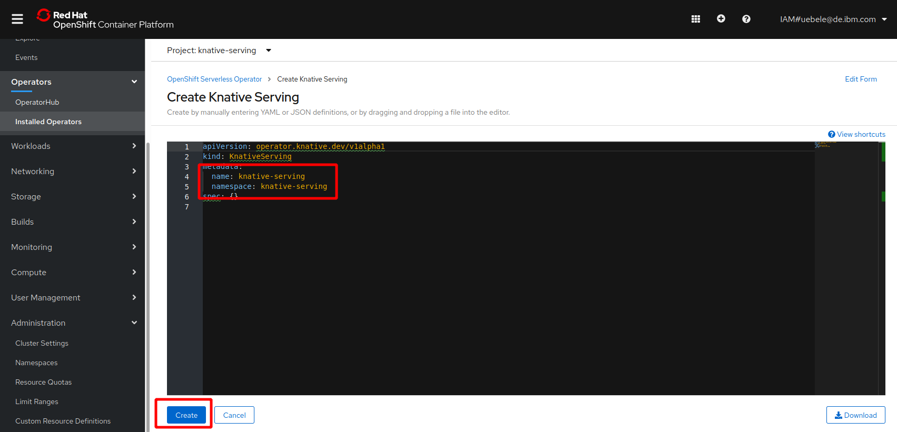Click the namespace: knative-serving line
Viewport: 897px width, 432px height.
pyautogui.click(x=269, y=187)
